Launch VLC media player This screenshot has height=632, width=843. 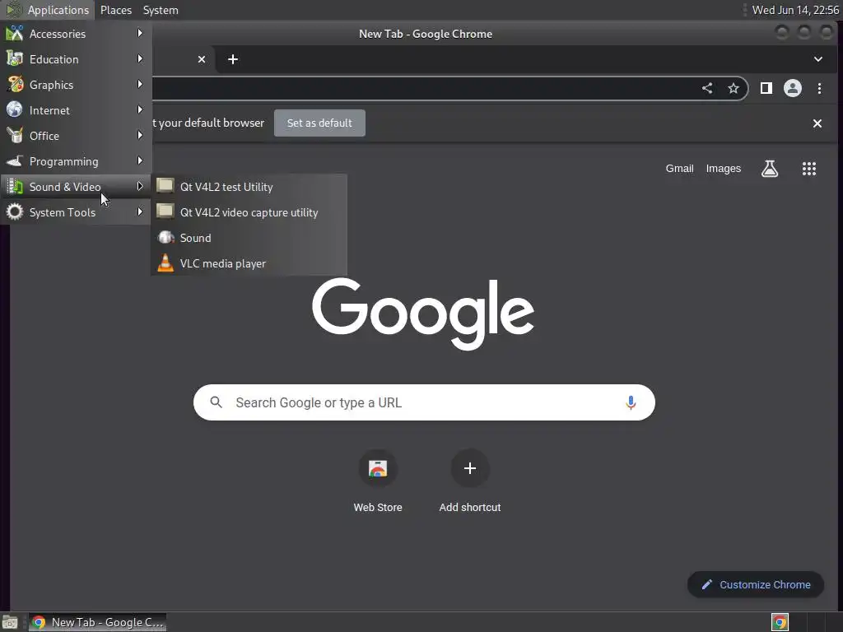[x=249, y=263]
